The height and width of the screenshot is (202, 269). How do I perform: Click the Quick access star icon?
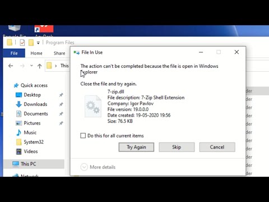[16, 85]
